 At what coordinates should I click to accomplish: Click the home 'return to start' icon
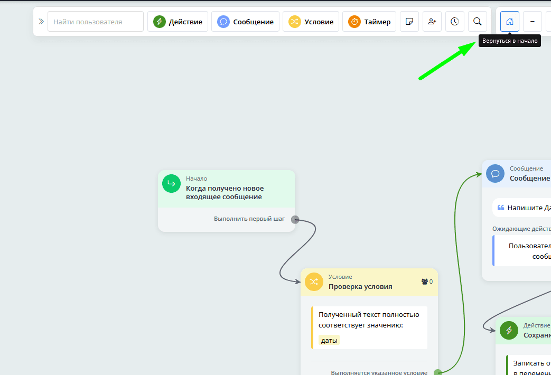[x=510, y=22]
